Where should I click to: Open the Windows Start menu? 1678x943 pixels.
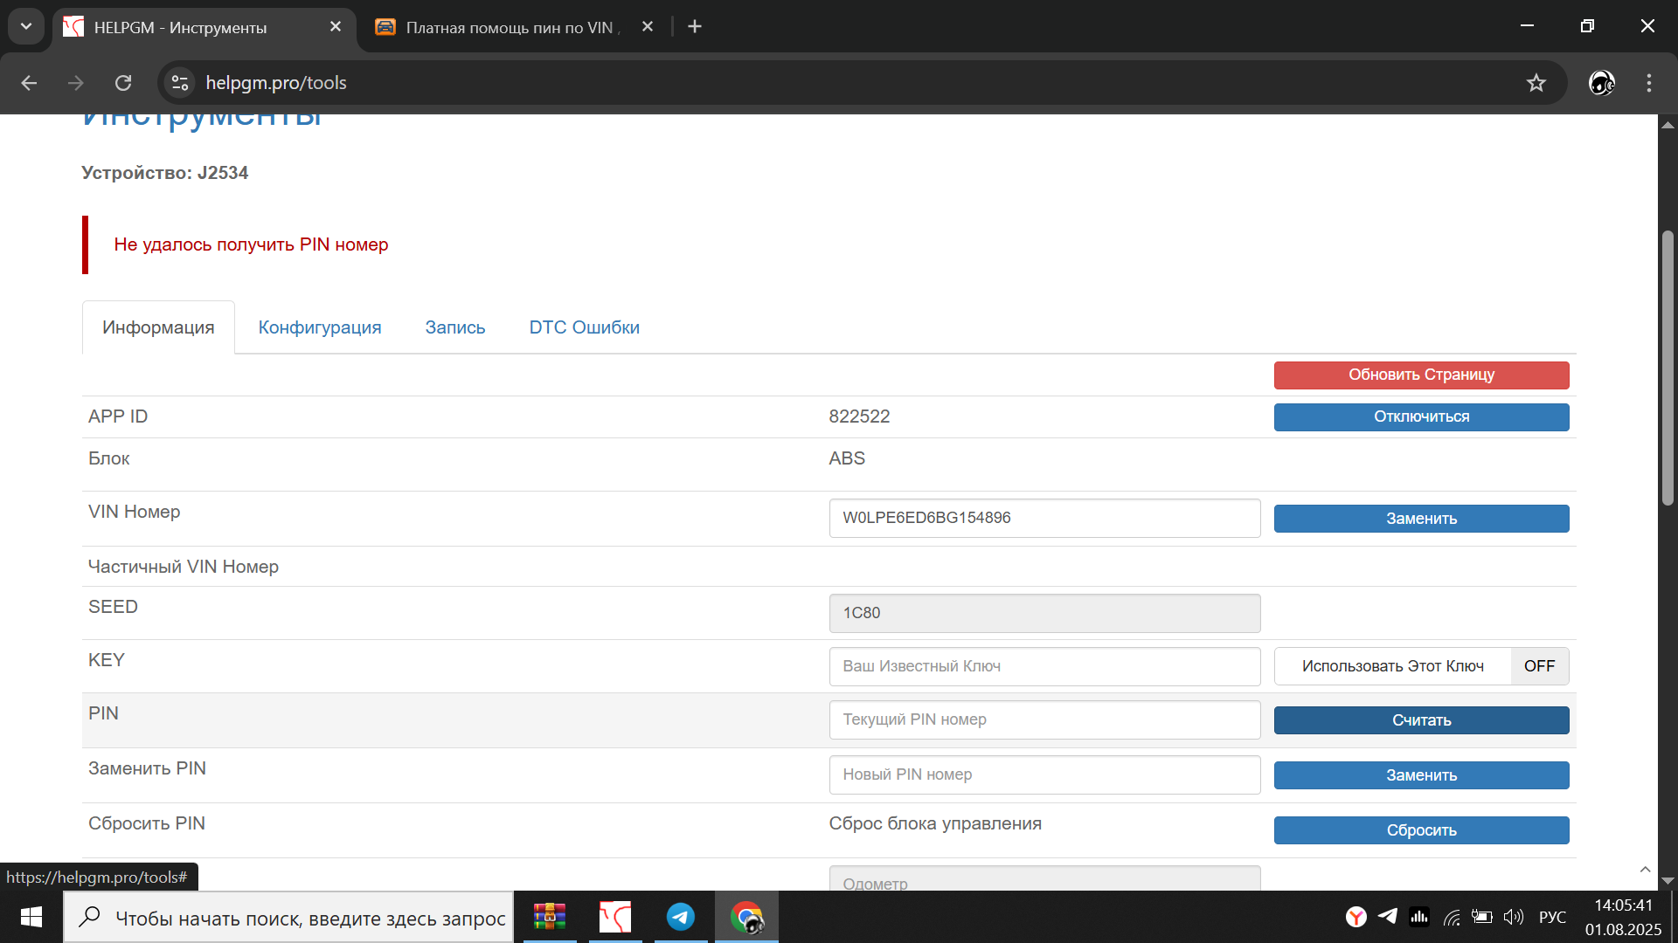[x=31, y=917]
